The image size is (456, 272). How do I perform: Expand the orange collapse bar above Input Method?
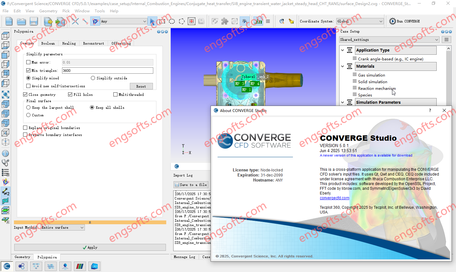pyautogui.click(x=90, y=222)
